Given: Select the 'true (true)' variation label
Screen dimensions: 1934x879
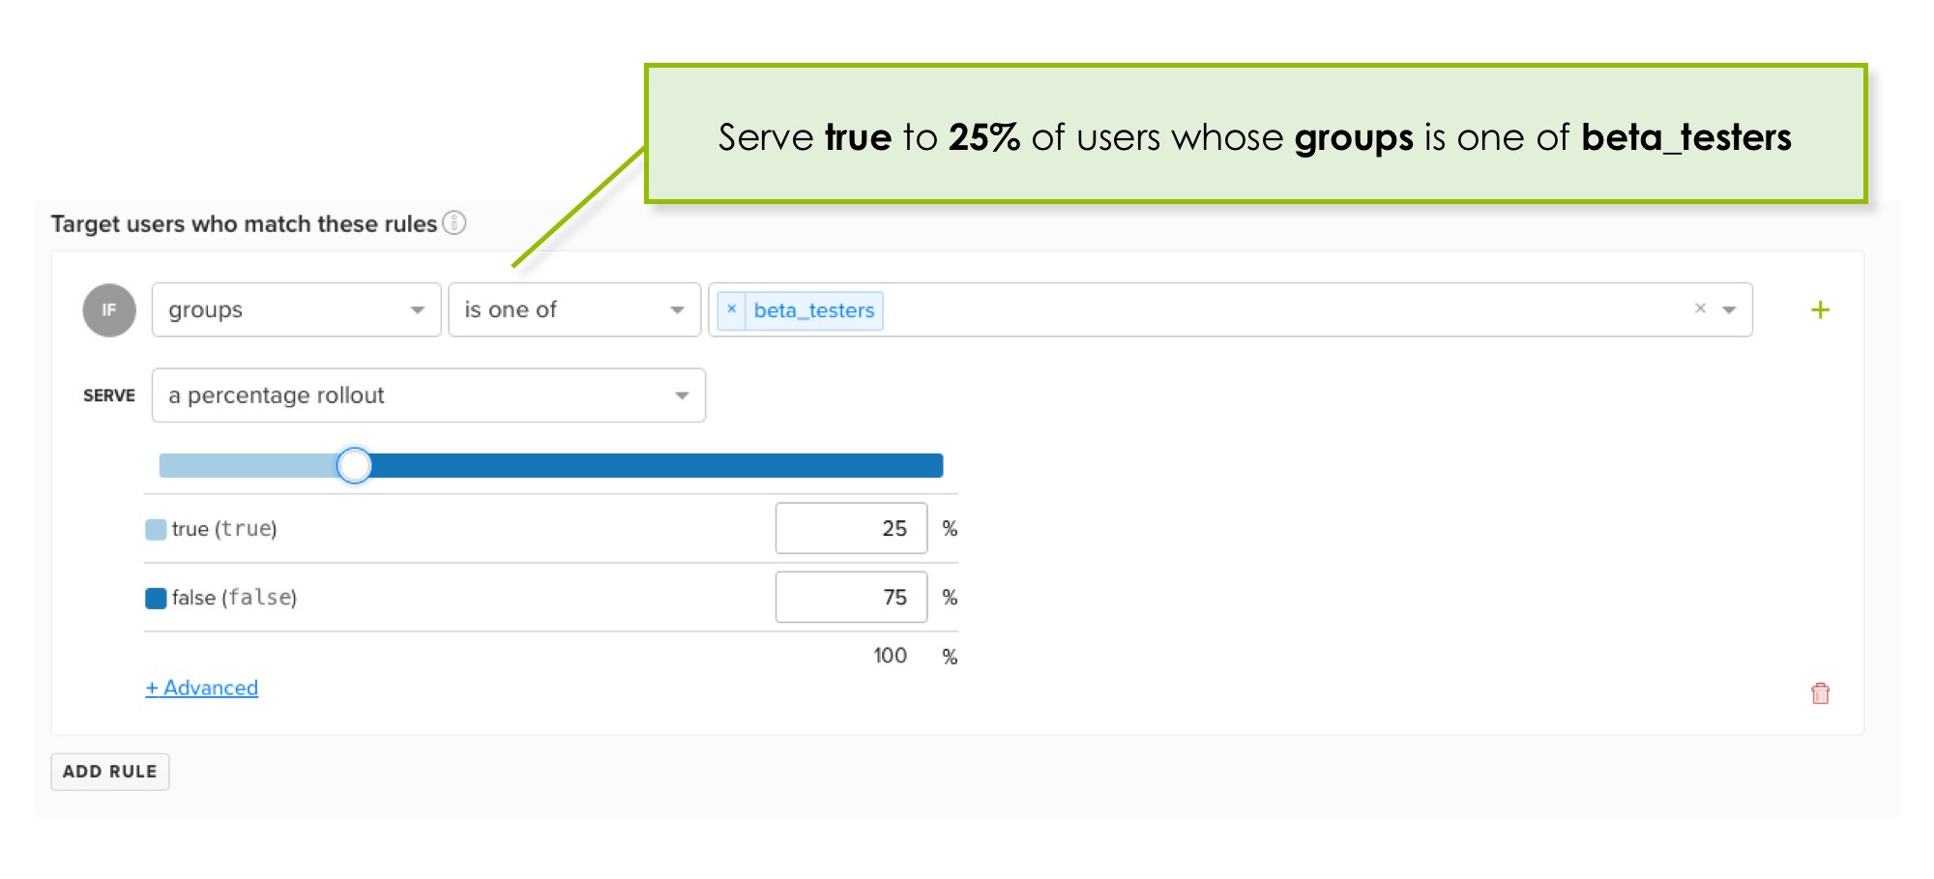Looking at the screenshot, I should tap(223, 528).
